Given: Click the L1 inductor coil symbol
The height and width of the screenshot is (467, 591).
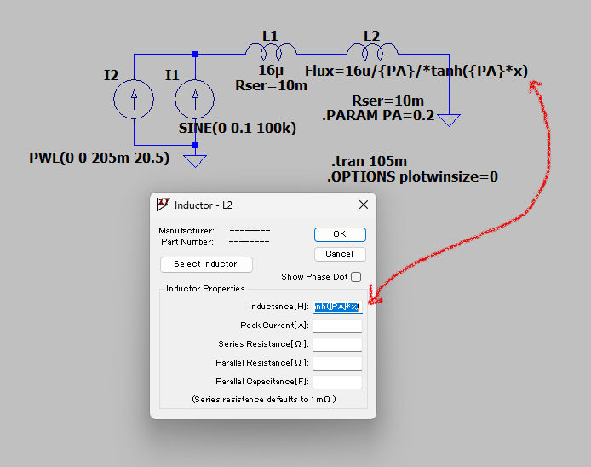Looking at the screenshot, I should tap(271, 51).
